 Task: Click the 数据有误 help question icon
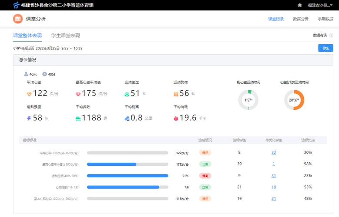(x=331, y=36)
